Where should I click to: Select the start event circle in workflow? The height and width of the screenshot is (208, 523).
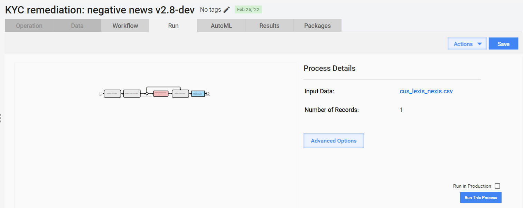(x=101, y=93)
